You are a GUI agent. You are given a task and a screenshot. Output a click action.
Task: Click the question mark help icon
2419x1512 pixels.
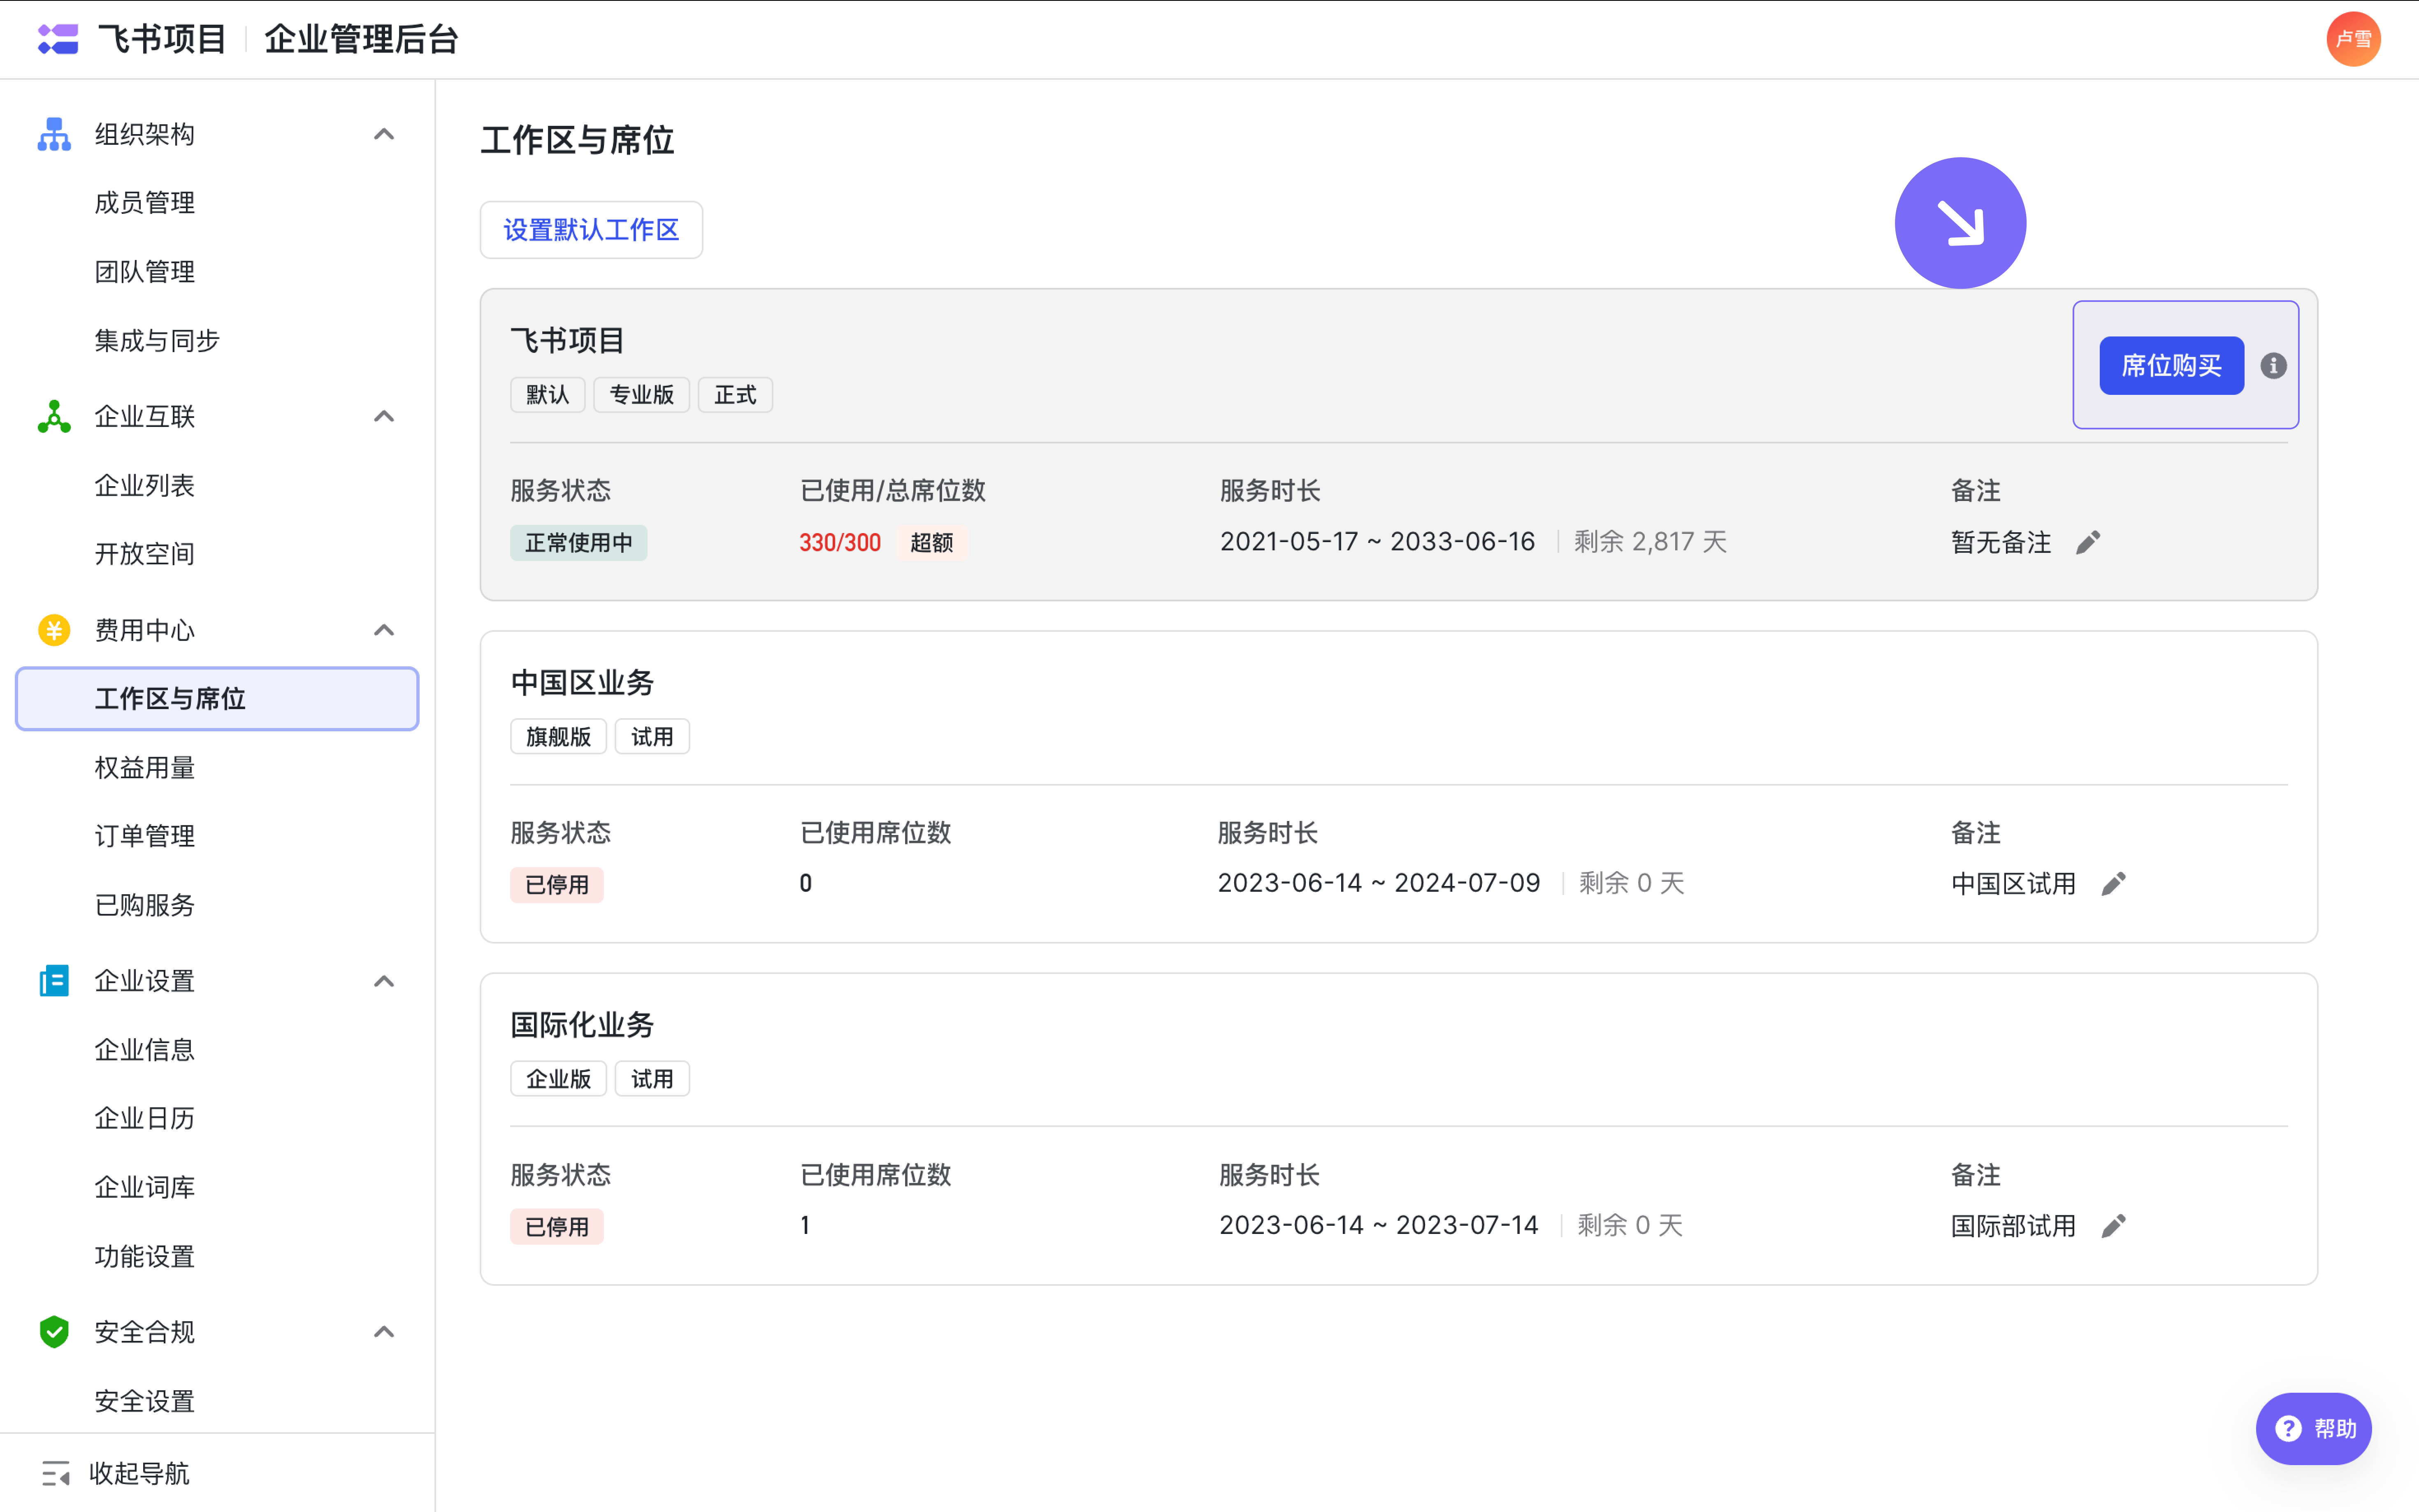coord(2288,1429)
